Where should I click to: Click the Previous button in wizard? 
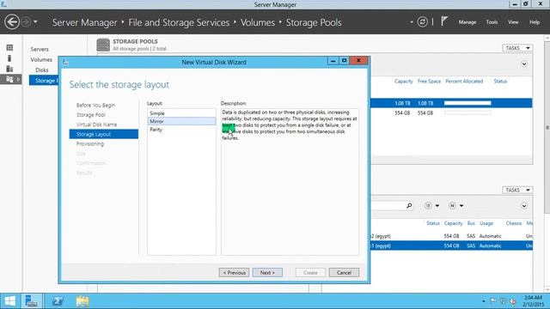pos(234,273)
